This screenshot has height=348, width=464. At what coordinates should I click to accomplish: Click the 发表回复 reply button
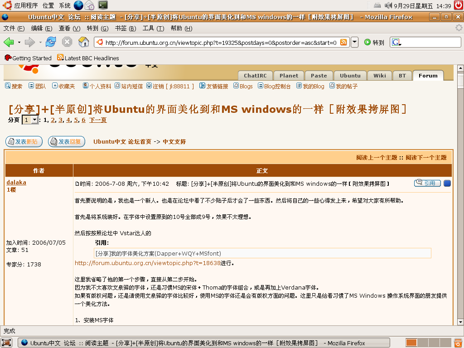coord(67,141)
